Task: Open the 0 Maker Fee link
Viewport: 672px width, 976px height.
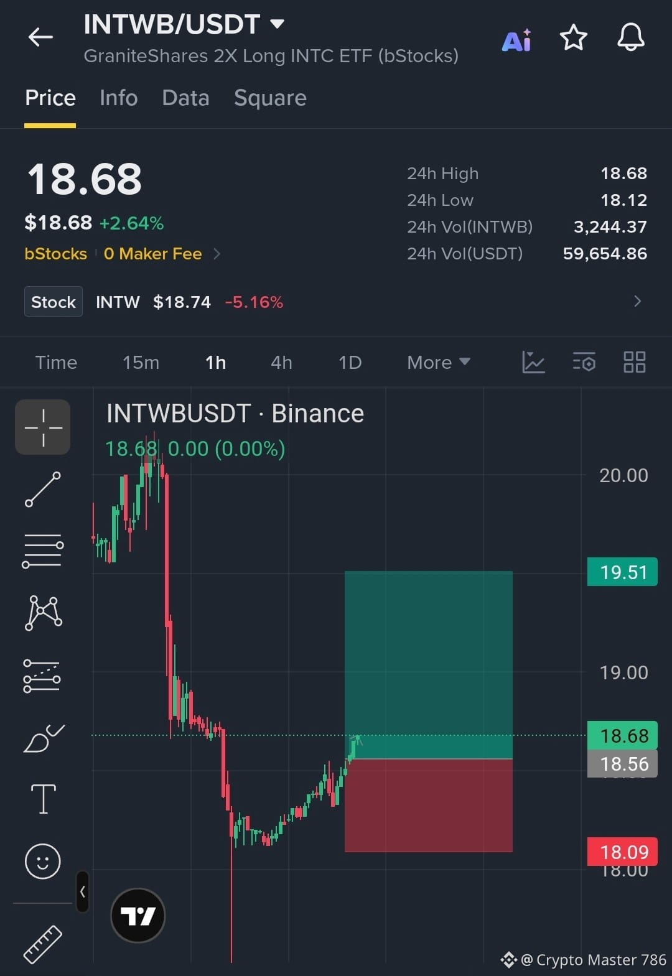Action: (153, 254)
